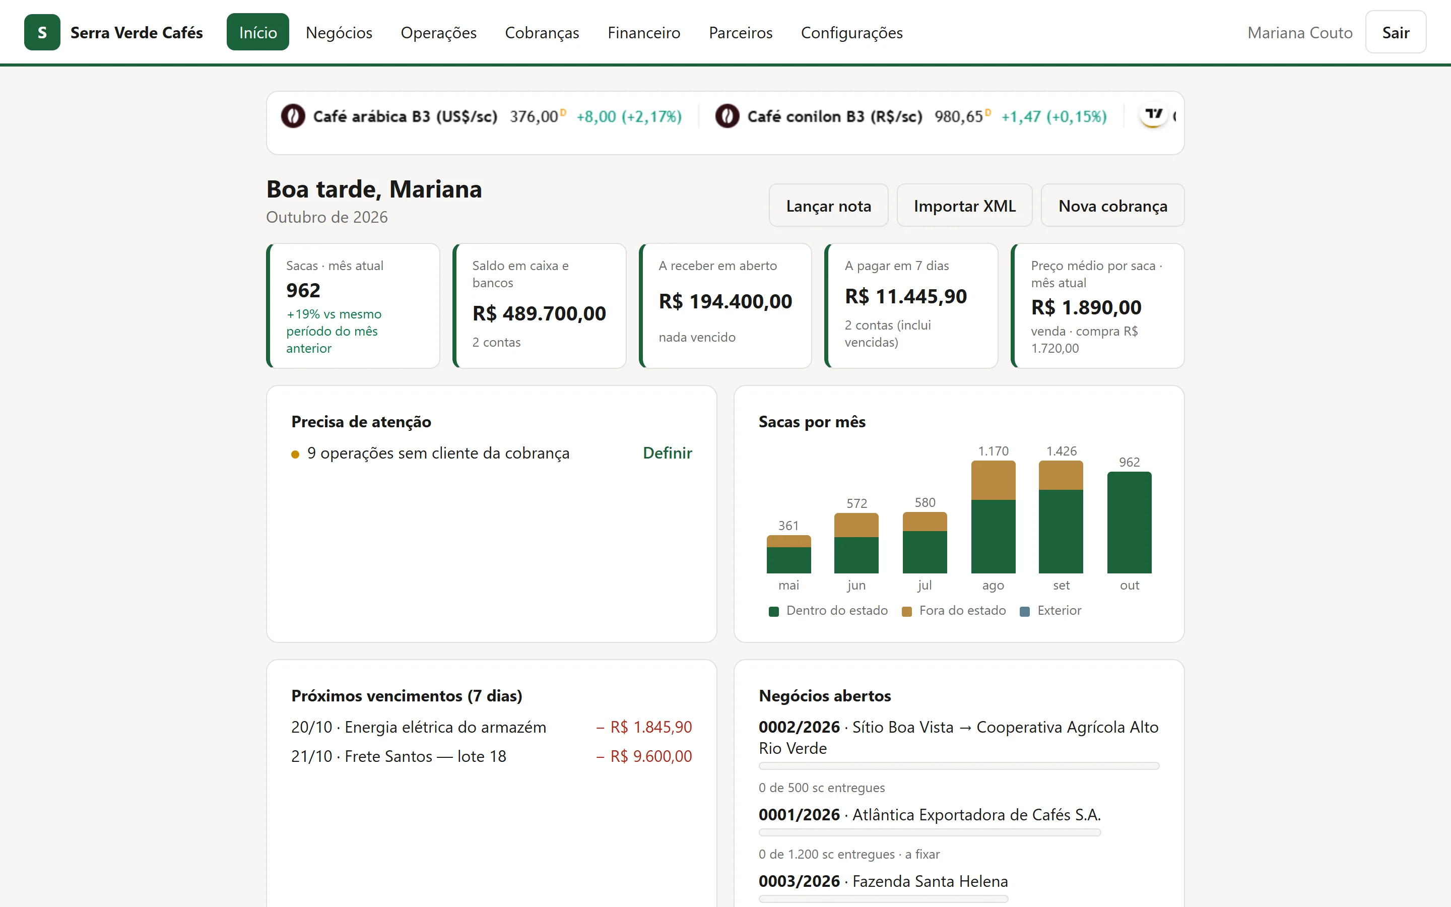Viewport: 1451px width, 907px height.
Task: Click the Serra Verde Cafés brand name
Action: click(x=137, y=32)
